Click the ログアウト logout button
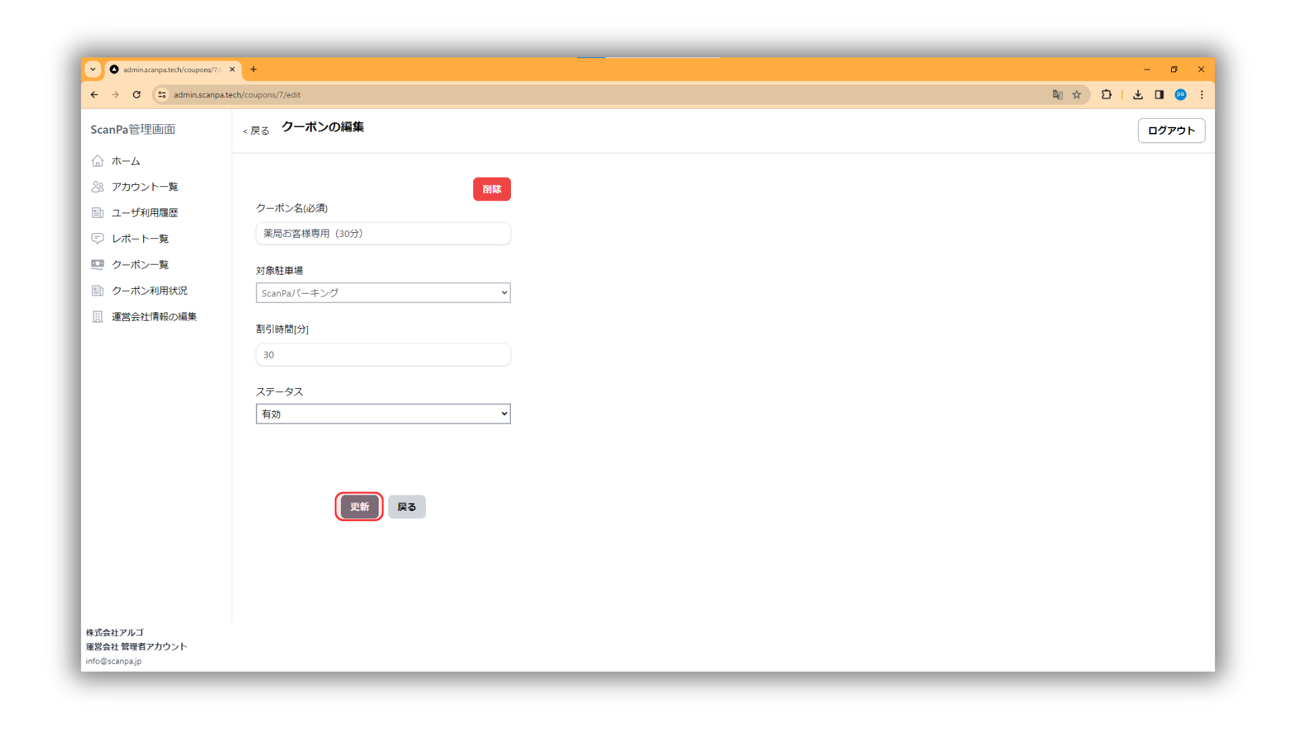The image size is (1296, 729). coord(1171,130)
